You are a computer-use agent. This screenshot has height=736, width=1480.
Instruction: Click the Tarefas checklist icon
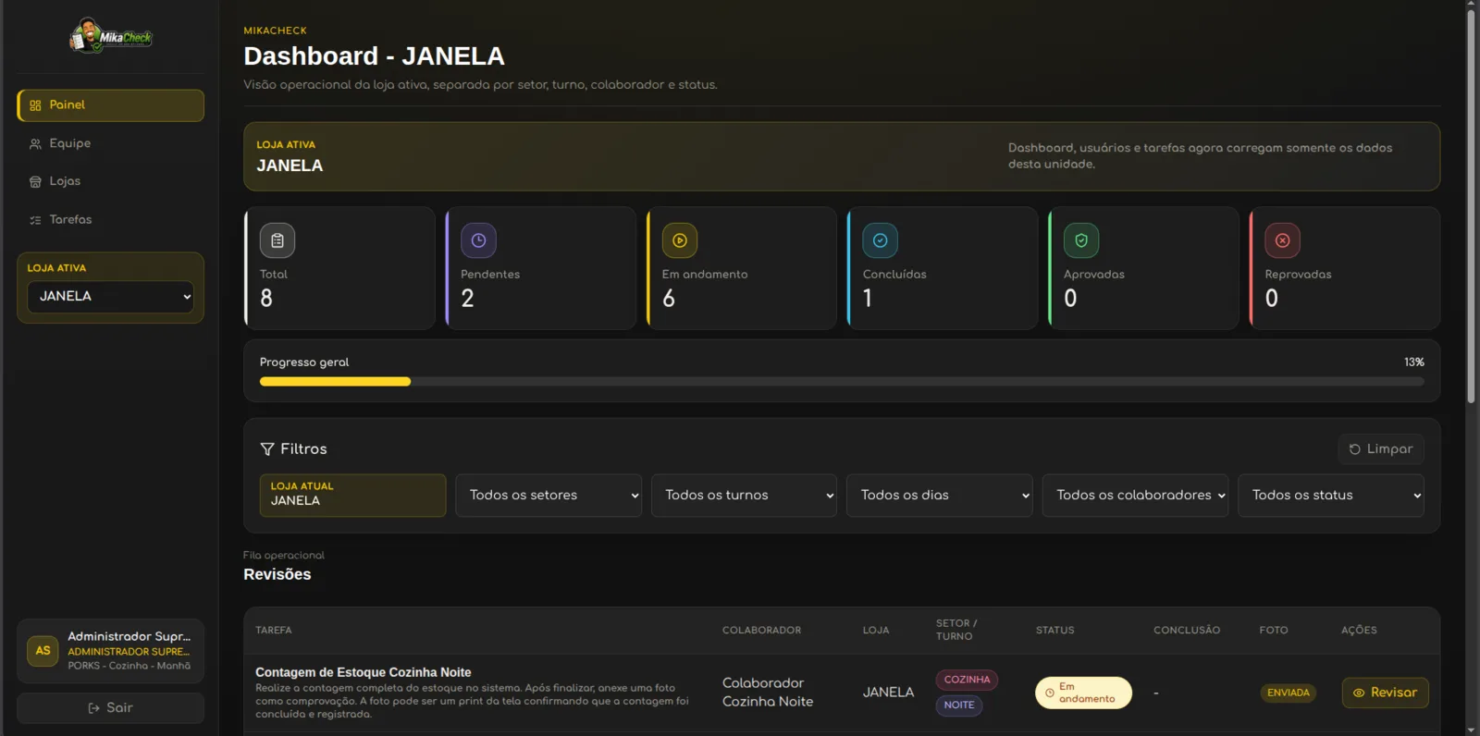(x=35, y=220)
